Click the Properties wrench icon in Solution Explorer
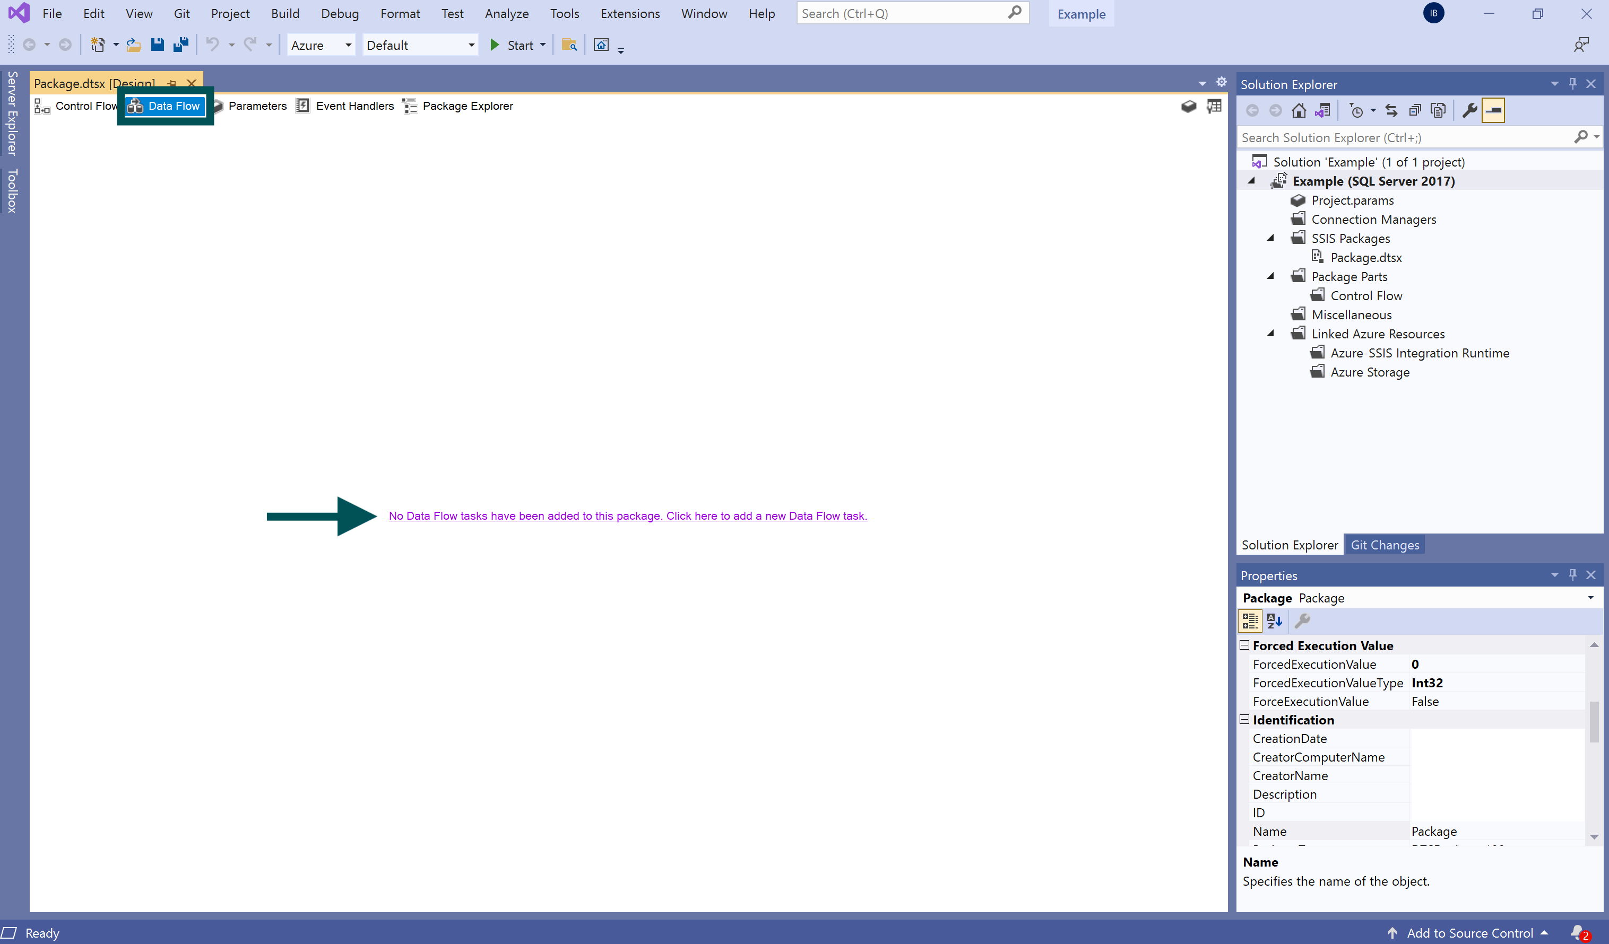1609x944 pixels. [x=1469, y=110]
